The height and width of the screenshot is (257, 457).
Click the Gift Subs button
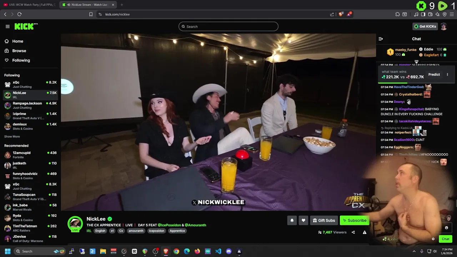pyautogui.click(x=324, y=221)
